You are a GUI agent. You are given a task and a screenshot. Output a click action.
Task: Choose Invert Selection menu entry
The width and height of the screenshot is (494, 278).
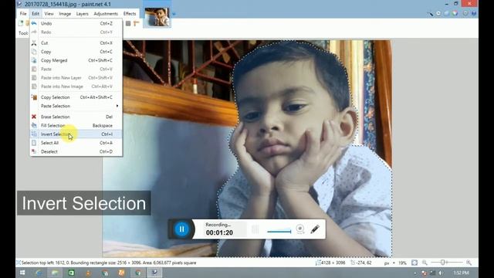point(76,134)
